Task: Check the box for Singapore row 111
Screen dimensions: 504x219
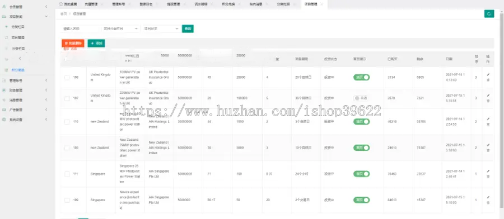Action: [x=67, y=174]
